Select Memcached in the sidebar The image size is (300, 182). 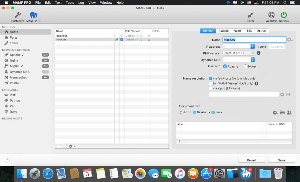pyautogui.click(x=18, y=78)
